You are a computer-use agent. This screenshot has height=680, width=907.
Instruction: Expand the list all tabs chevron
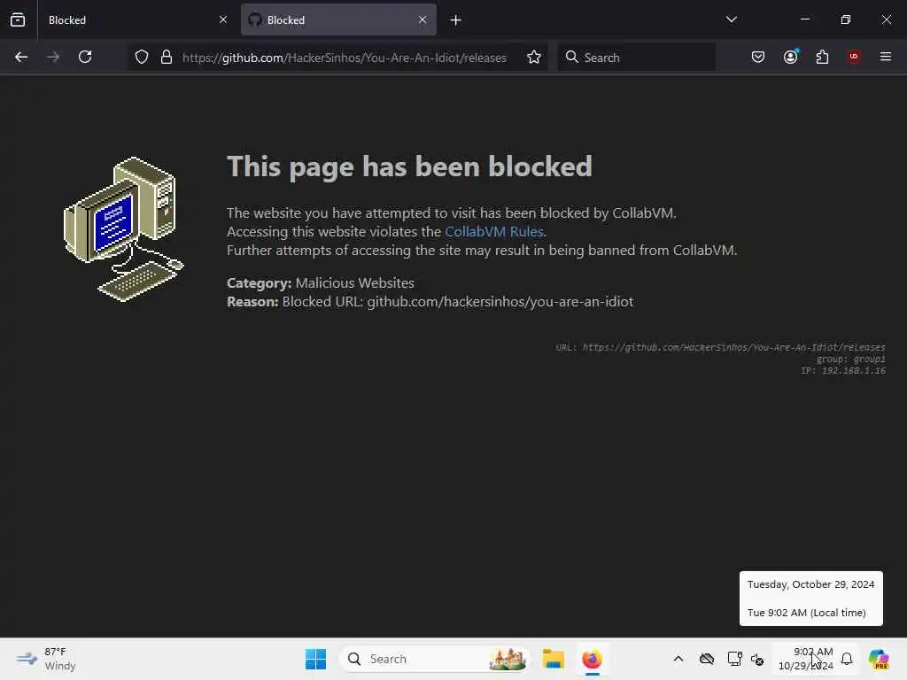click(x=731, y=19)
